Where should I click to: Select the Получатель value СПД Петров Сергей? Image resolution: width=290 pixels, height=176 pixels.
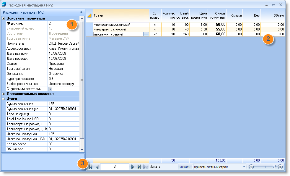(x=63, y=43)
